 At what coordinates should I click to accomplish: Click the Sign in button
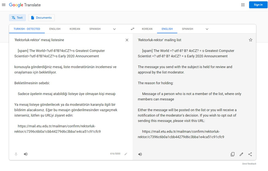click(258, 5)
